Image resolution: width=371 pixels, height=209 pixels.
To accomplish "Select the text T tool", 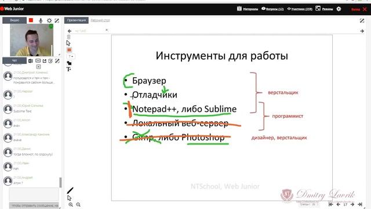I will click(69, 69).
